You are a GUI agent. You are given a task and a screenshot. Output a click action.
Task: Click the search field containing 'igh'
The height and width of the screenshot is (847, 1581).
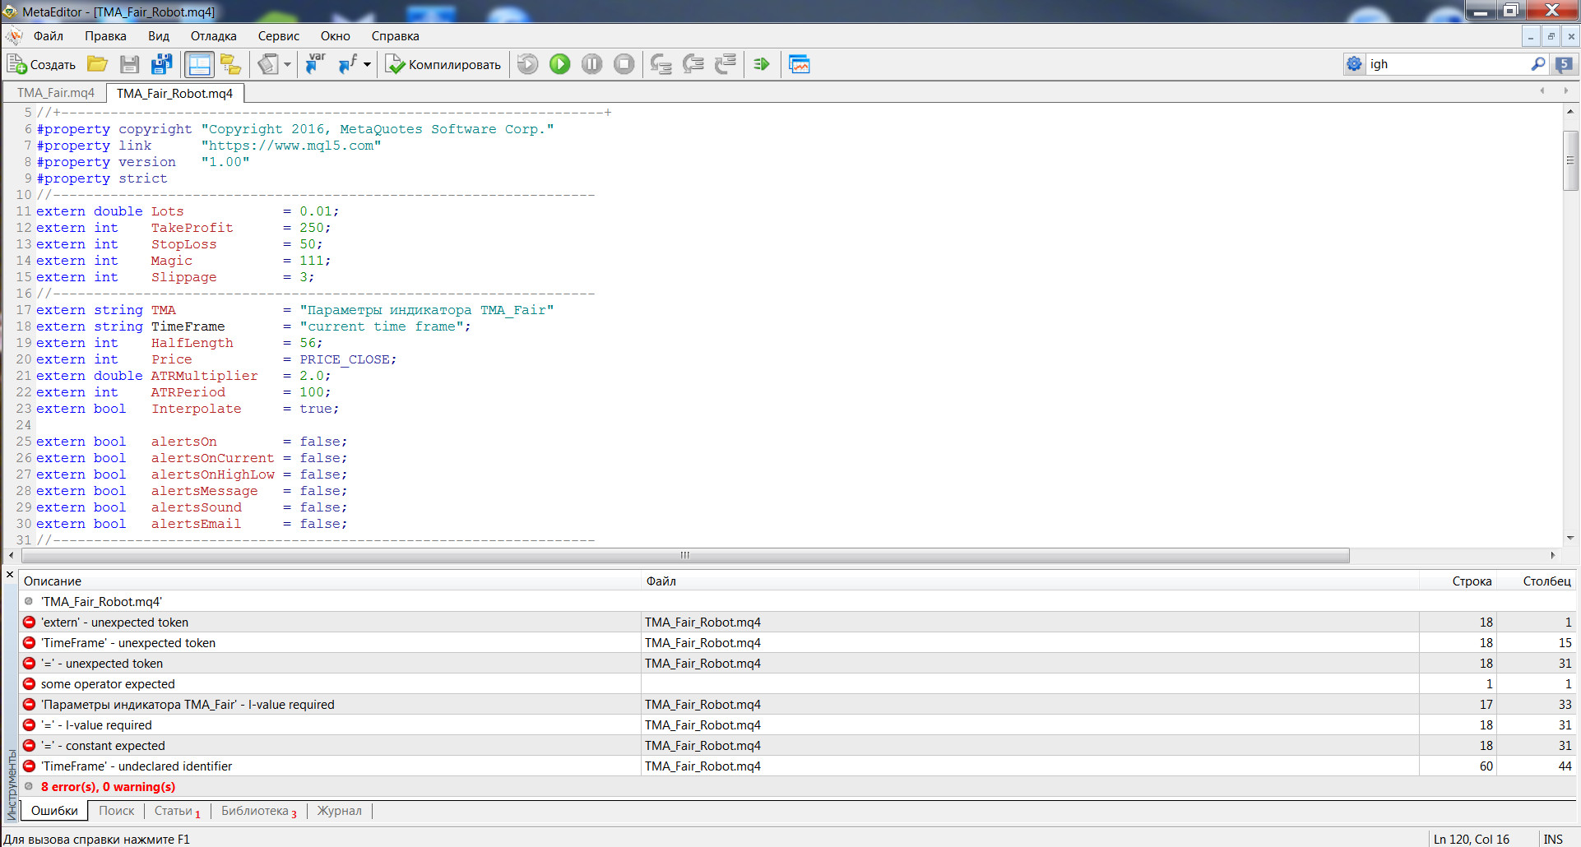pyautogui.click(x=1446, y=64)
